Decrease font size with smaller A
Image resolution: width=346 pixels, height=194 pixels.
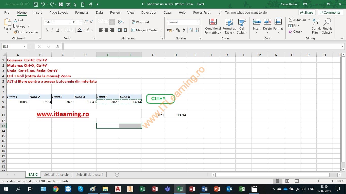(91, 22)
